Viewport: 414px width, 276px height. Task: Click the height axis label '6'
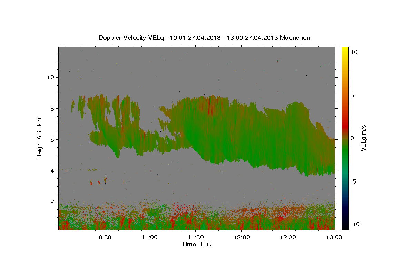pos(52,139)
